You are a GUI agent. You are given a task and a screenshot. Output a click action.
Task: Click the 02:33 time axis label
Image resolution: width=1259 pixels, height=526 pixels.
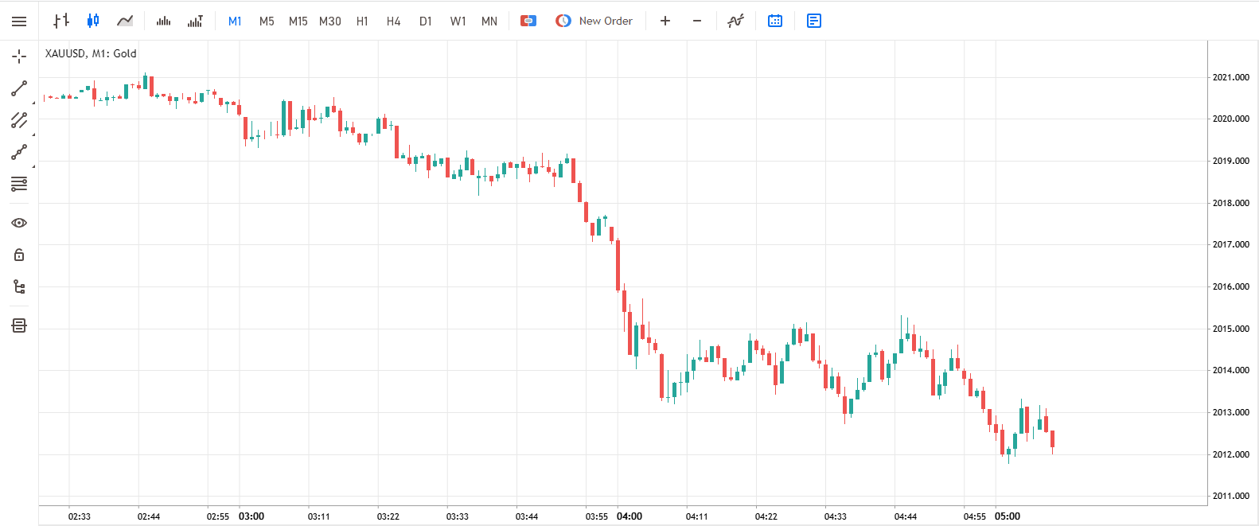pos(80,516)
